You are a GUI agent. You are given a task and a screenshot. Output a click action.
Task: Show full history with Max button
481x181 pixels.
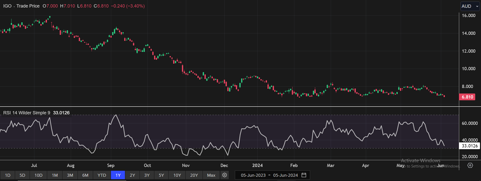coord(211,175)
